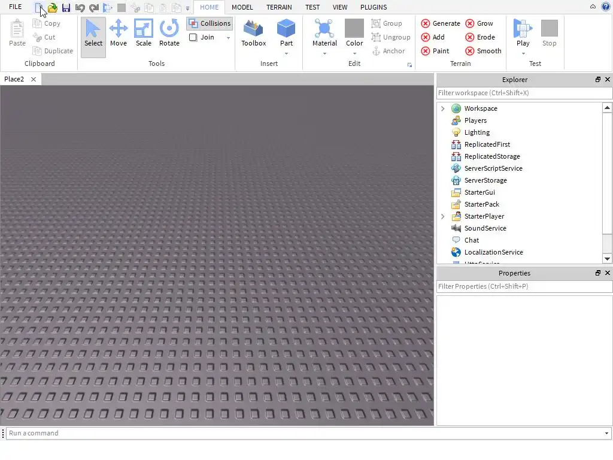
Task: Select ReplicatedStorage in the Explorer
Action: point(492,156)
